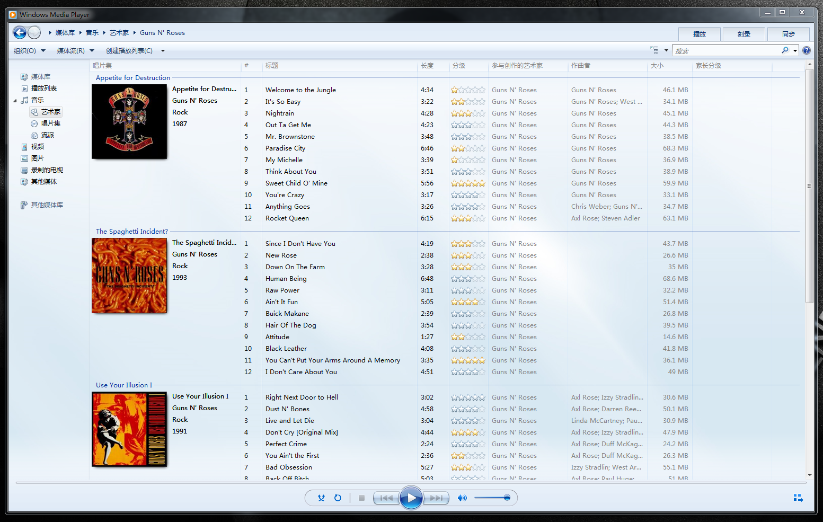Expand the arrow after 音乐 breadcrumb
823x522 pixels.
(x=104, y=33)
